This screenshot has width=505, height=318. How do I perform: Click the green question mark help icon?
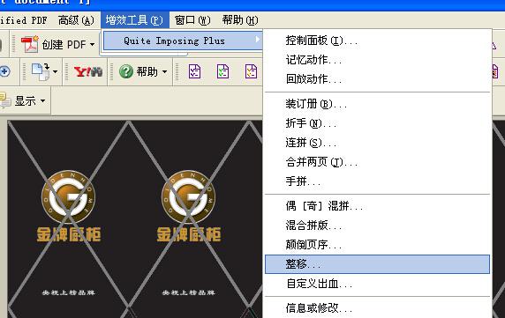point(126,71)
